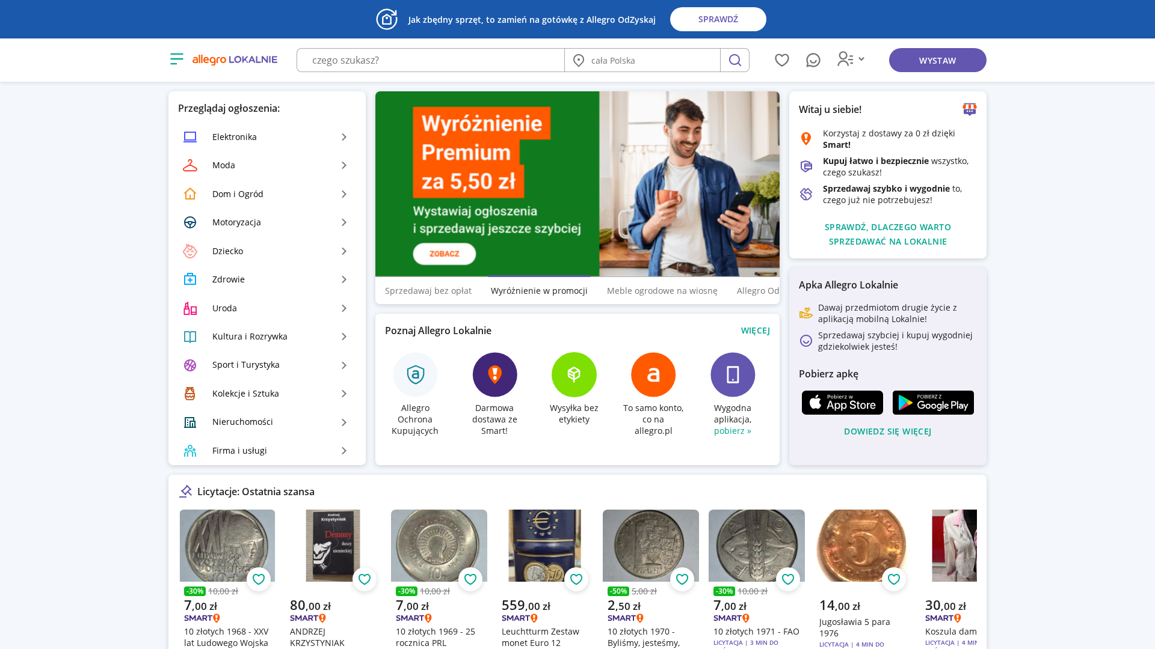Expand the Motoryzacja category arrow
The image size is (1155, 649).
[344, 222]
